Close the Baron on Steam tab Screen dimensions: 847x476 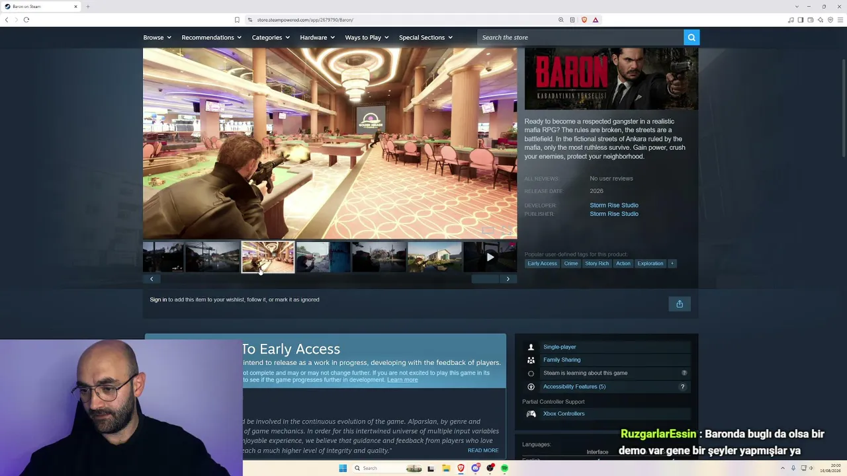click(75, 7)
